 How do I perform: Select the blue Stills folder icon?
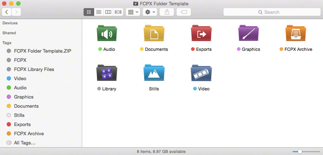154,73
